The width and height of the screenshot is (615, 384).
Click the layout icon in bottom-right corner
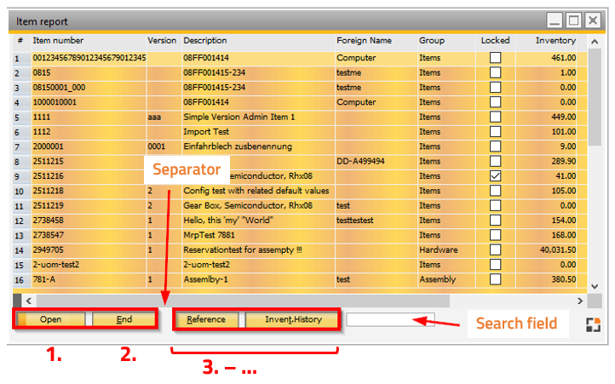pos(591,324)
